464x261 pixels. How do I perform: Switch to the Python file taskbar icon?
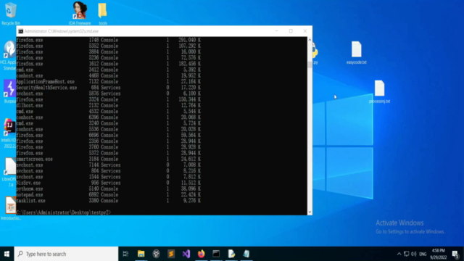(231, 254)
